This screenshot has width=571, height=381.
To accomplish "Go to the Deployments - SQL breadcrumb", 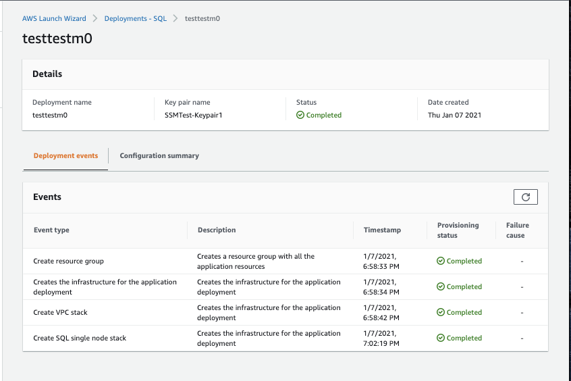I will point(136,18).
